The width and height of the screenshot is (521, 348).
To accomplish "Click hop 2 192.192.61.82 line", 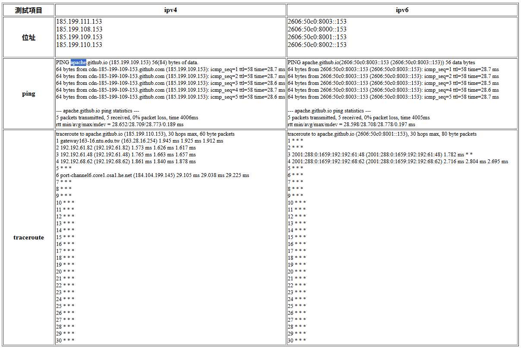I will point(126,148).
